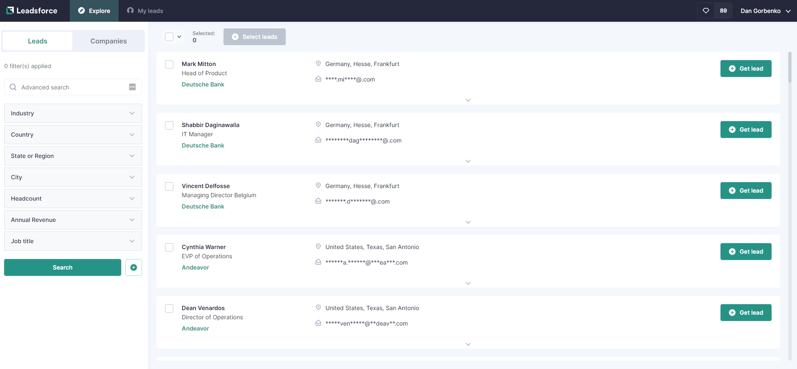Open the select-all dropdown arrow
The image size is (797, 369).
coord(179,37)
